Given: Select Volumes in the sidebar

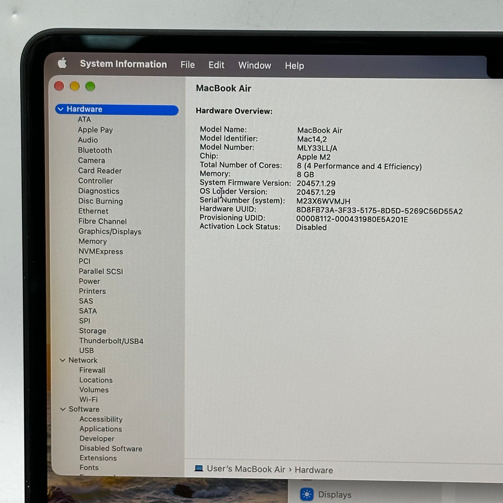Looking at the screenshot, I should click(x=94, y=390).
